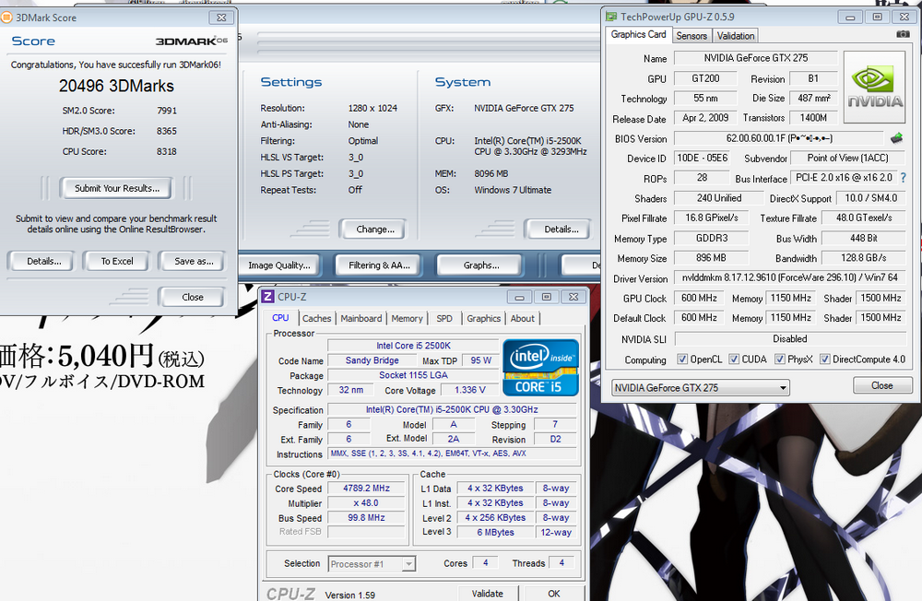This screenshot has height=601, width=922.
Task: Click the Intel Core i5 logo in CPU-Z
Action: pyautogui.click(x=540, y=368)
